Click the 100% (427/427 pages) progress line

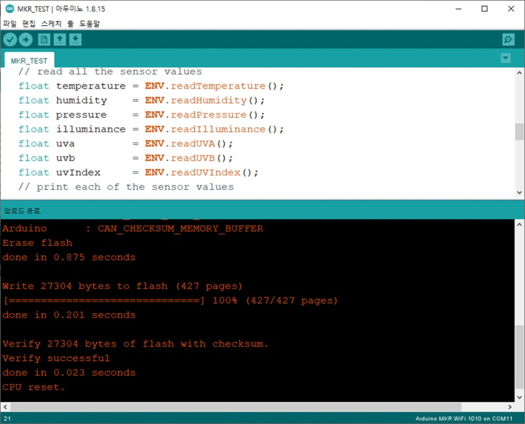(170, 300)
